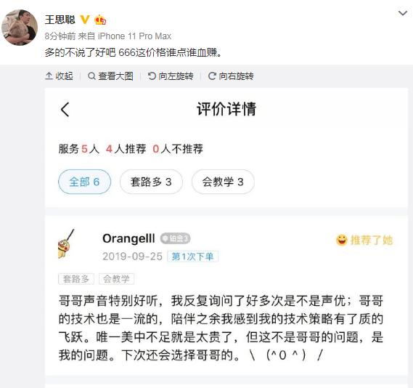Click the up-arrow icon beside 收起
The height and width of the screenshot is (388, 413).
pos(49,76)
